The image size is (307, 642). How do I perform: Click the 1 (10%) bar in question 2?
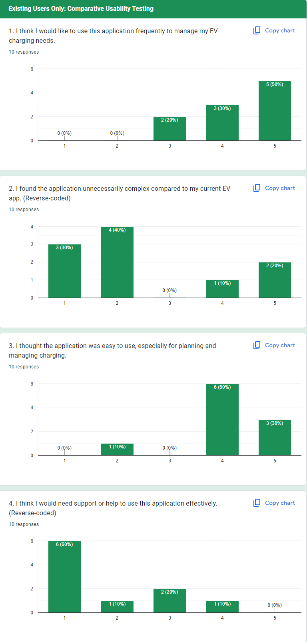click(222, 289)
